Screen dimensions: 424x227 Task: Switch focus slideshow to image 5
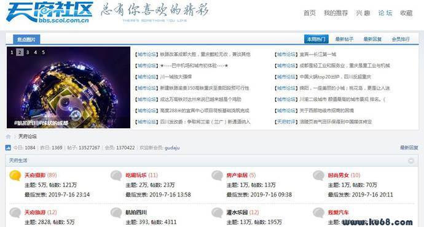click(43, 52)
